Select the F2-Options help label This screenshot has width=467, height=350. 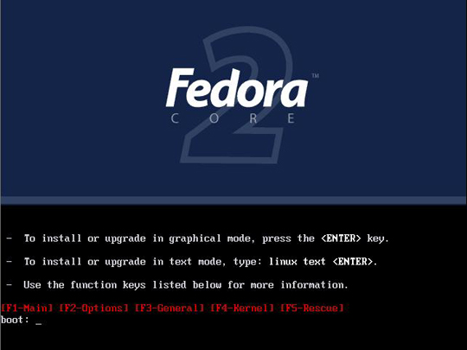click(x=93, y=308)
